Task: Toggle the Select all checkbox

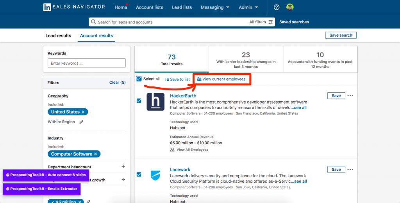Action: [x=139, y=79]
